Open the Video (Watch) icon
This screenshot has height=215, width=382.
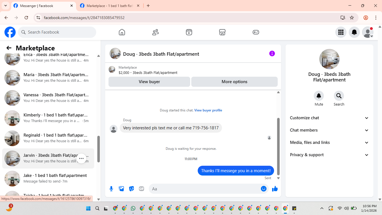tap(189, 32)
